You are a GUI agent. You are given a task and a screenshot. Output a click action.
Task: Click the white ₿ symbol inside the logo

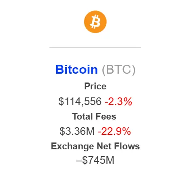click(95, 22)
